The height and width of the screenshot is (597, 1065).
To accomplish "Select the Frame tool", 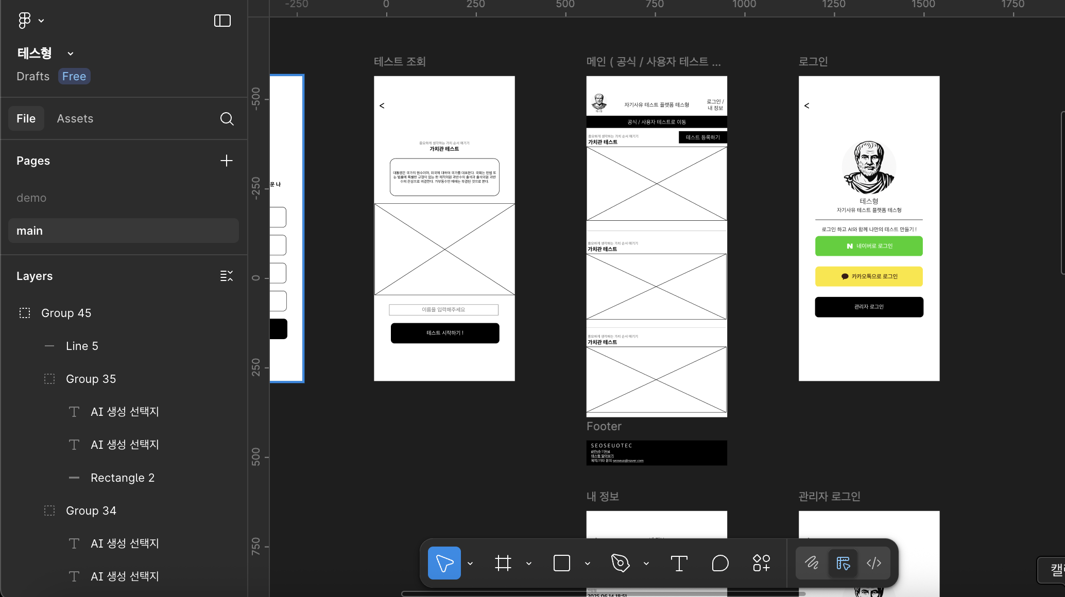I will coord(503,563).
